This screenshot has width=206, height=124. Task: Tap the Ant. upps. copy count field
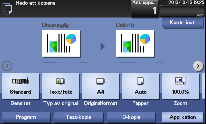[145, 9]
